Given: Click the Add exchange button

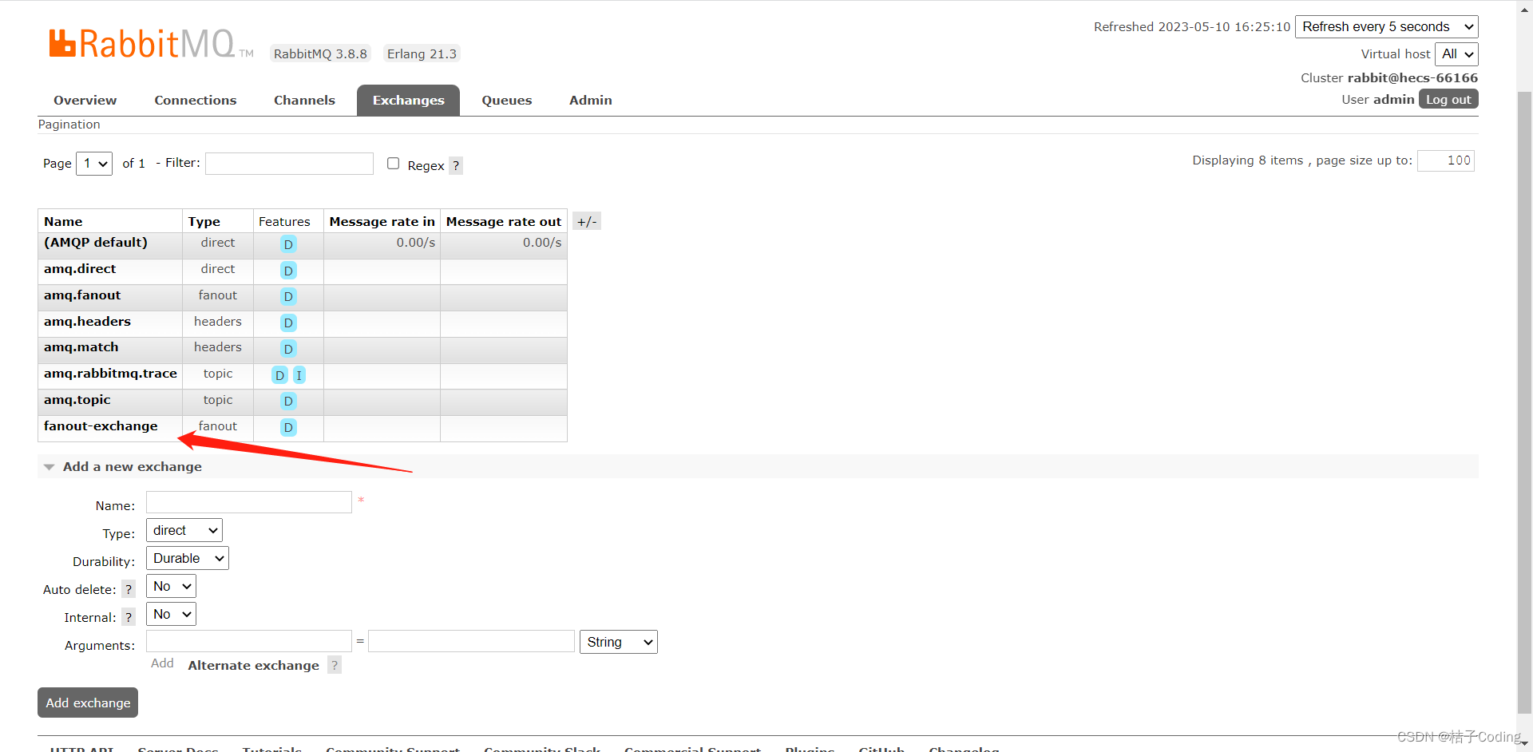Looking at the screenshot, I should click(x=88, y=703).
